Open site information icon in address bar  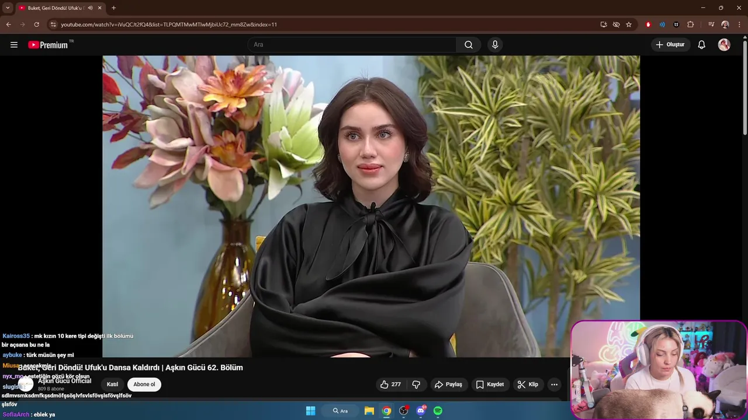pos(53,24)
